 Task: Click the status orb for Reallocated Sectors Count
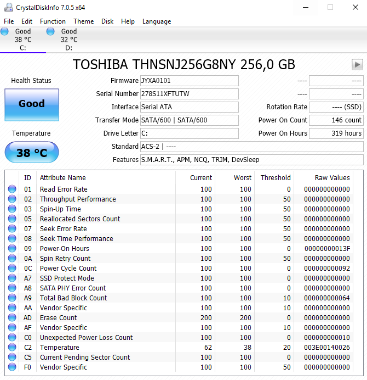pyautogui.click(x=12, y=219)
